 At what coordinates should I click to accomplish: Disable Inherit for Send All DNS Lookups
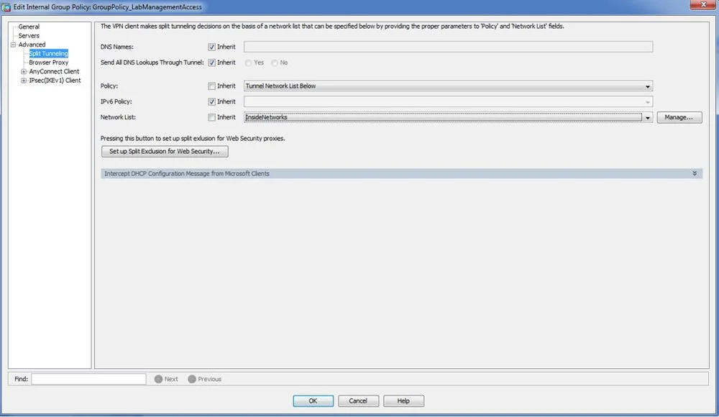coord(211,63)
